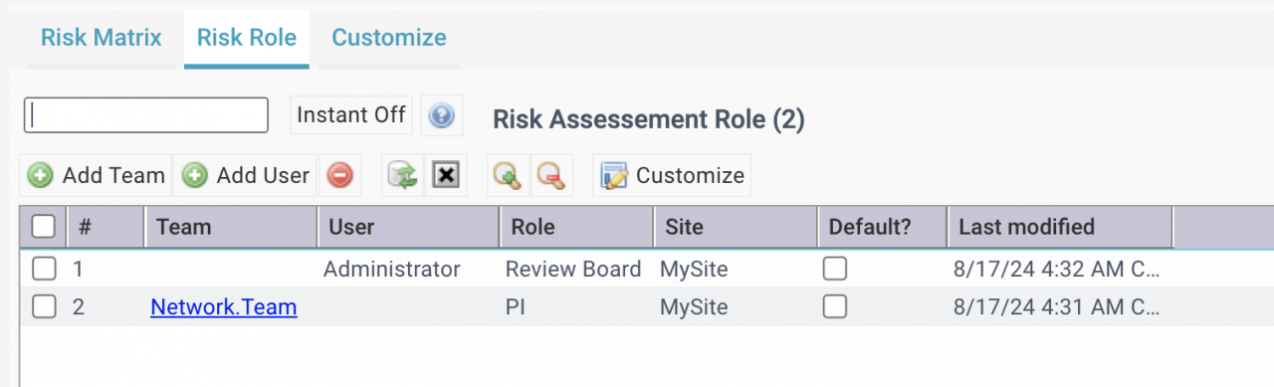Enable Default? for PI row

835,307
